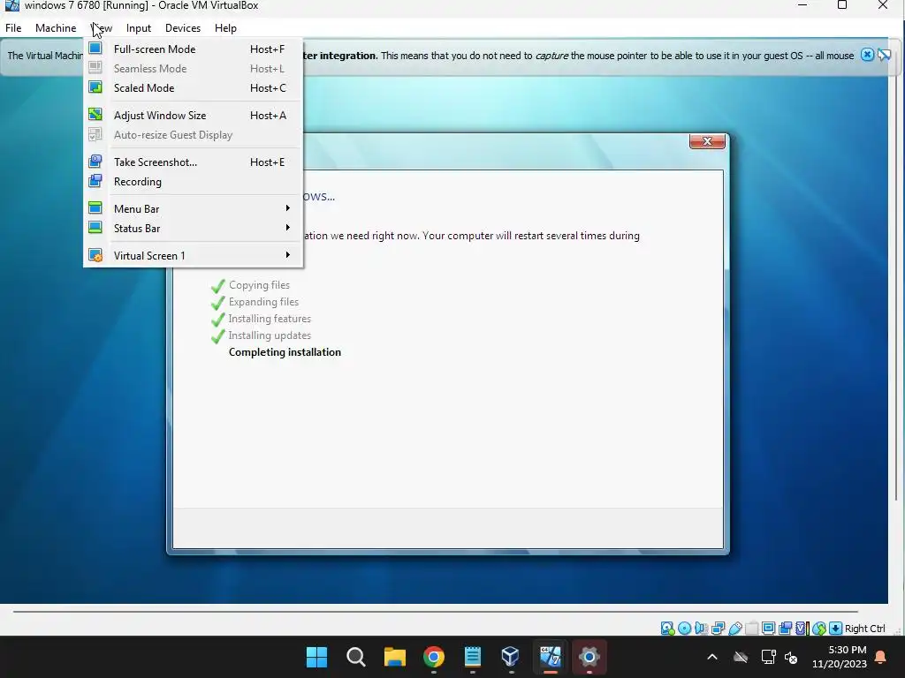905x678 pixels.
Task: Open Windows Start menu
Action: [x=316, y=657]
